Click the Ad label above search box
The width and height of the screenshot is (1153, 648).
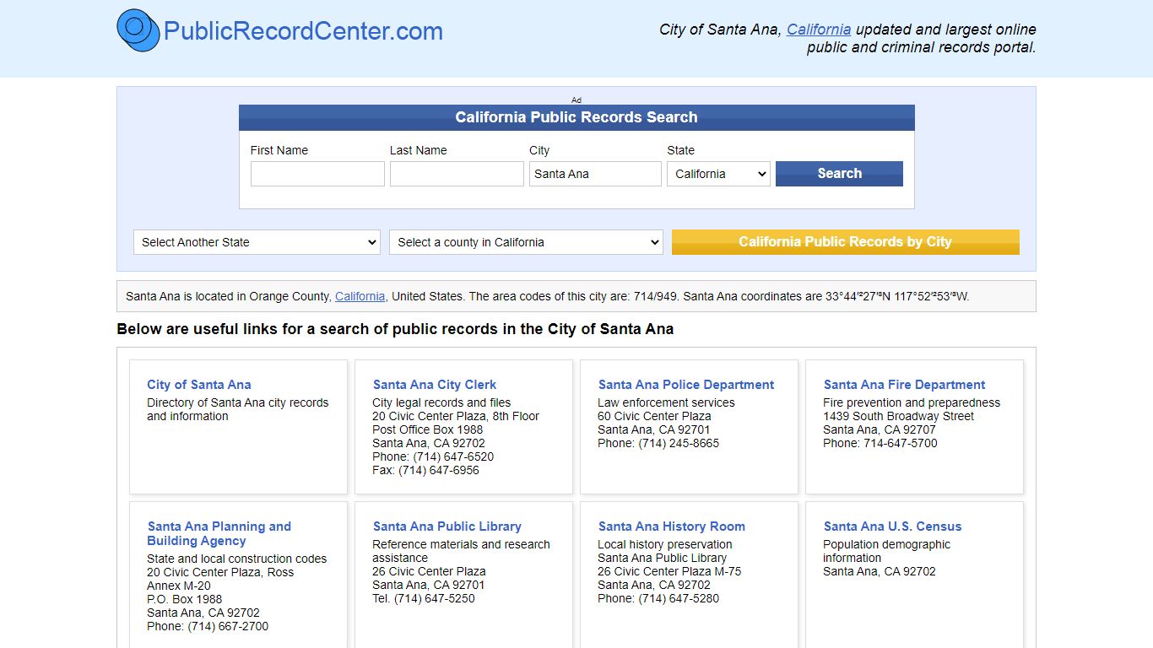576,100
